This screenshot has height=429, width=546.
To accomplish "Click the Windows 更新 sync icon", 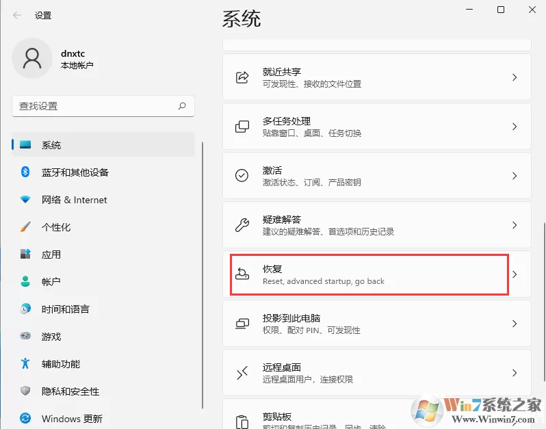I will pos(25,418).
